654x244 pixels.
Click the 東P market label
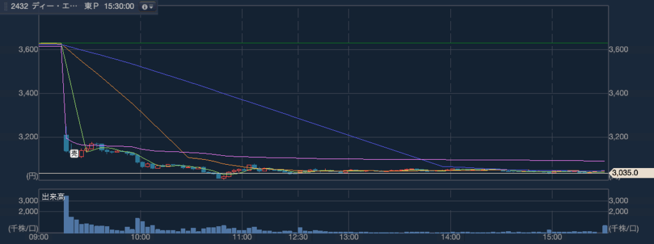[91, 6]
